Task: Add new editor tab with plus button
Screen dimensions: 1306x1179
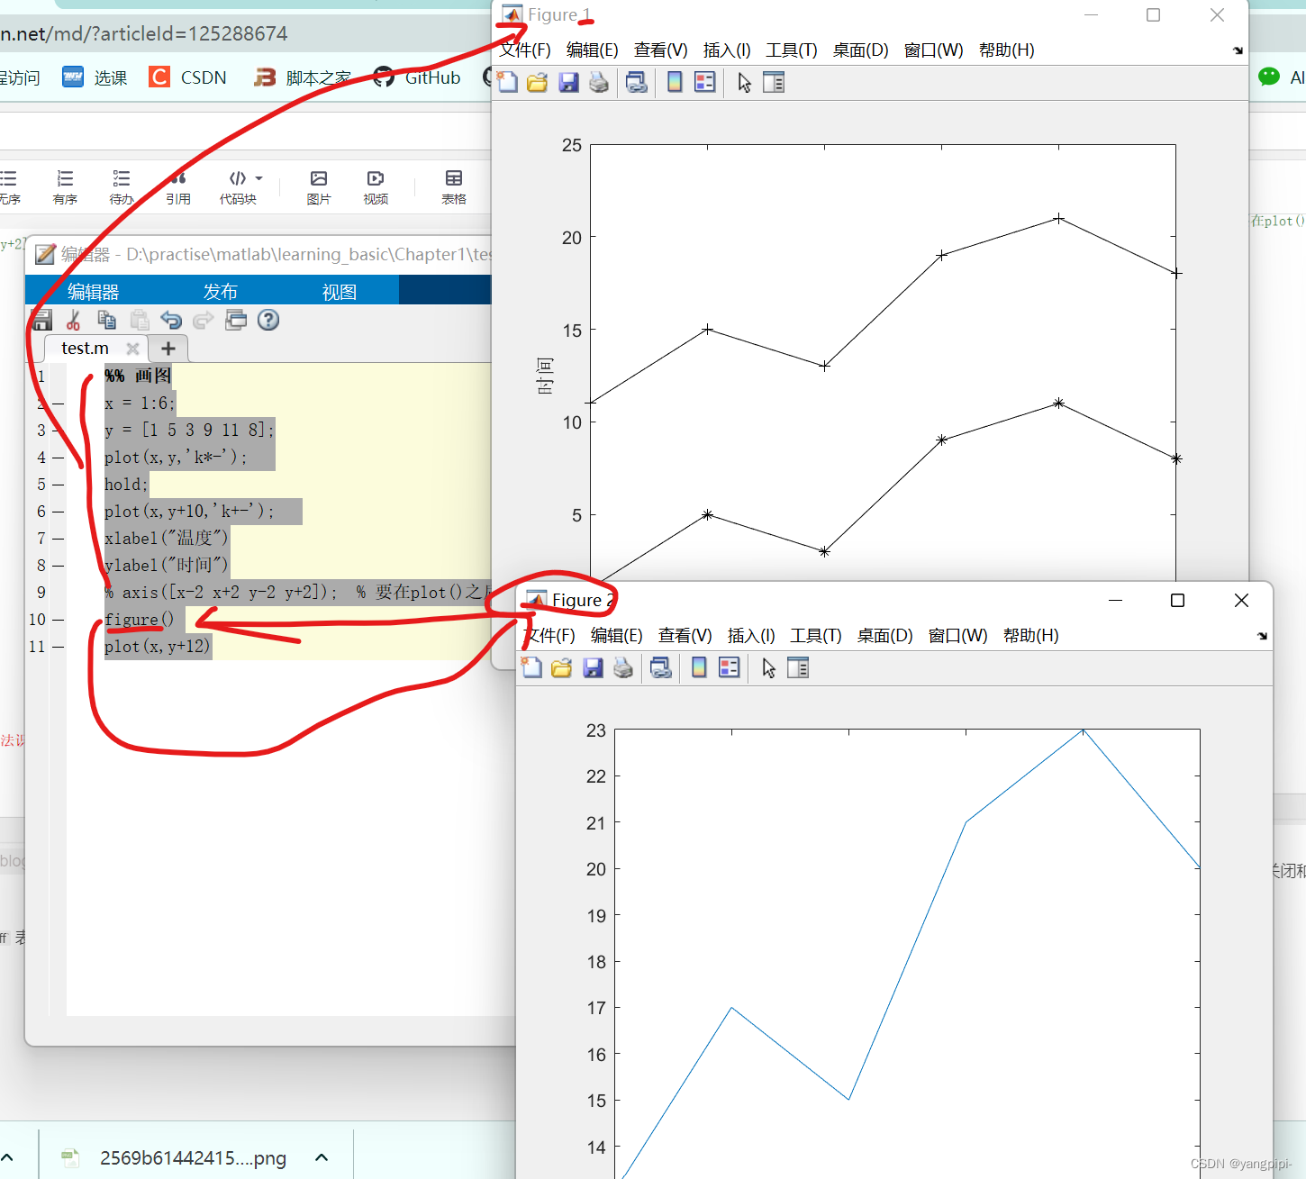Action: click(x=168, y=349)
